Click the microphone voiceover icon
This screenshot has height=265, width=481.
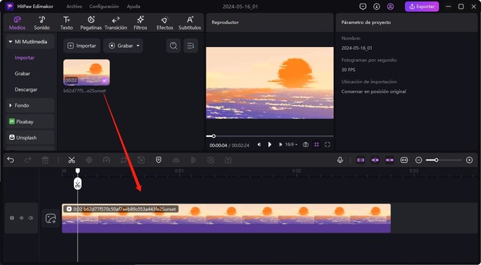click(340, 160)
